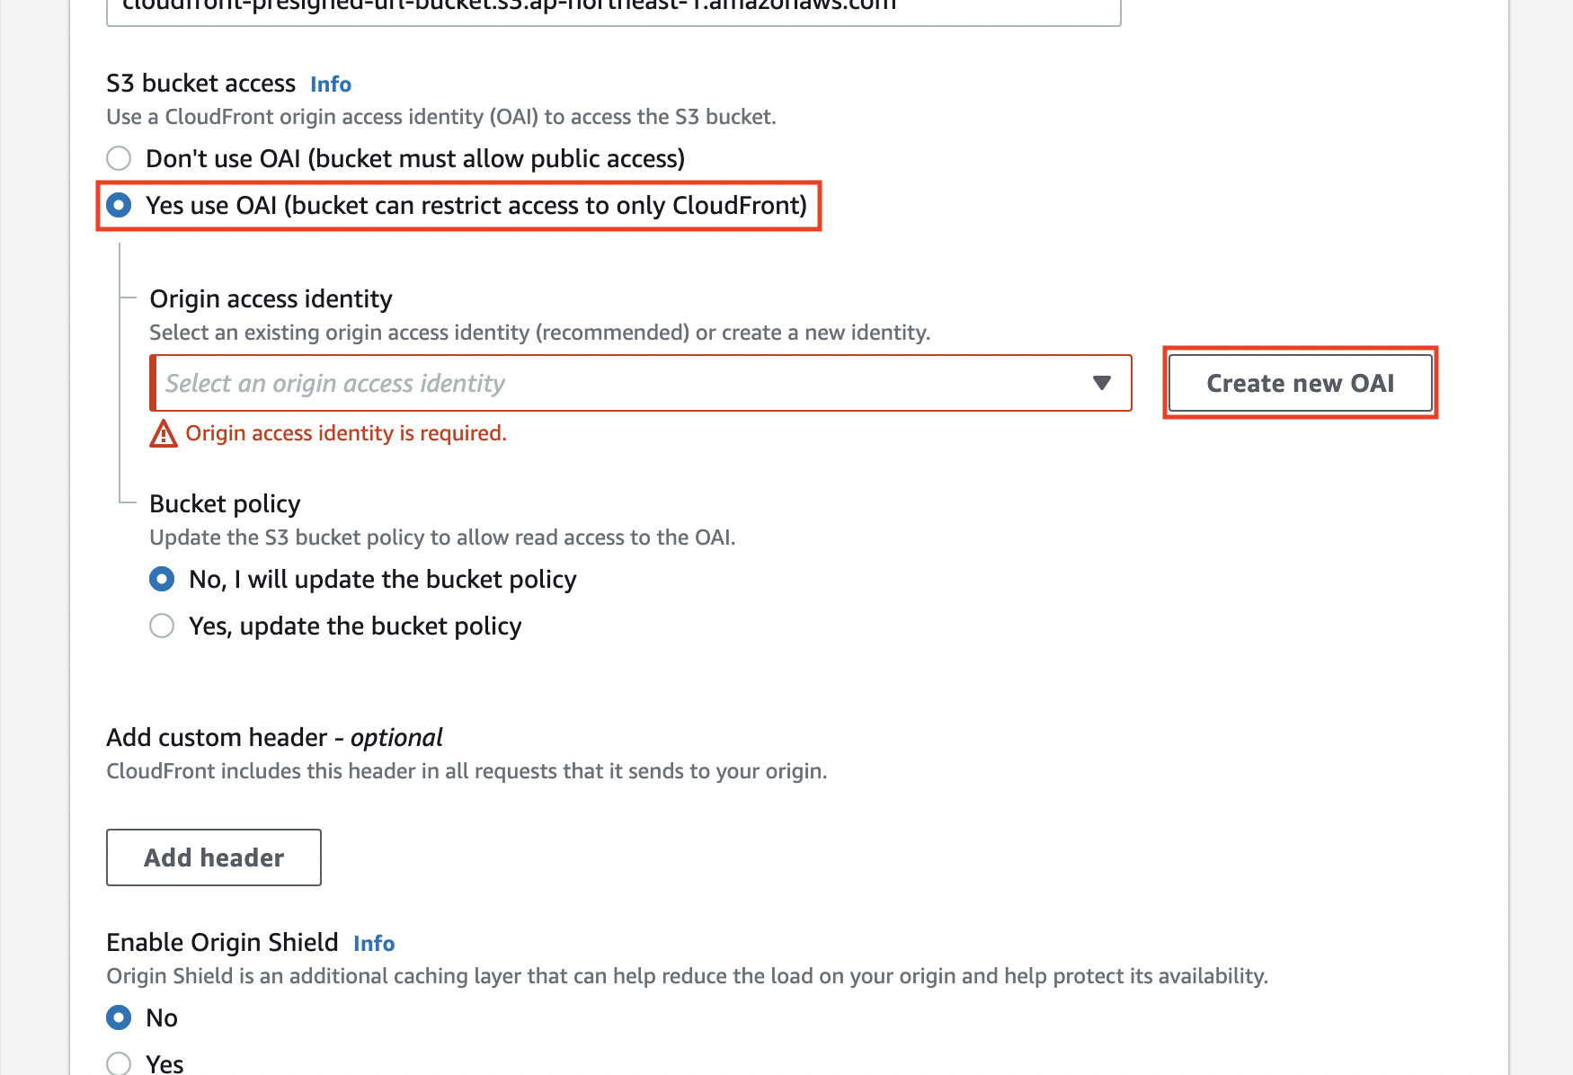Enable Origin Shield by selecting Yes
Viewport: 1573px width, 1075px height.
(118, 1062)
